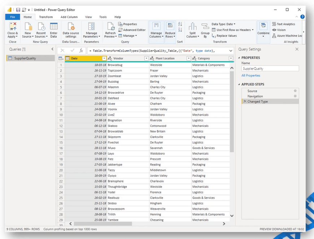Click the Enter Data table icon

click(x=54, y=26)
